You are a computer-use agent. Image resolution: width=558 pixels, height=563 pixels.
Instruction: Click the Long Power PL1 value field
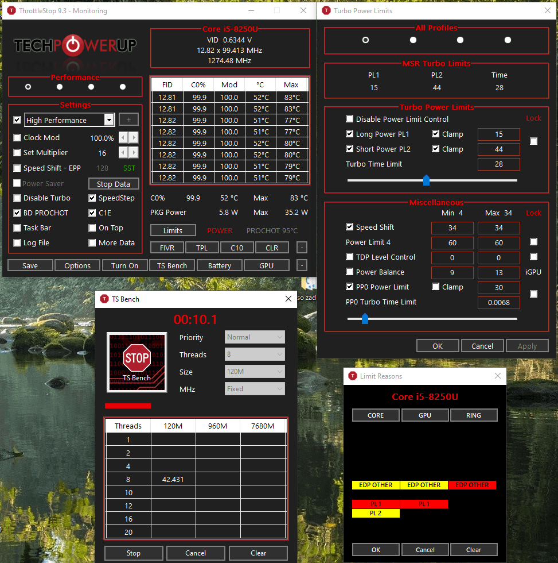pyautogui.click(x=498, y=134)
